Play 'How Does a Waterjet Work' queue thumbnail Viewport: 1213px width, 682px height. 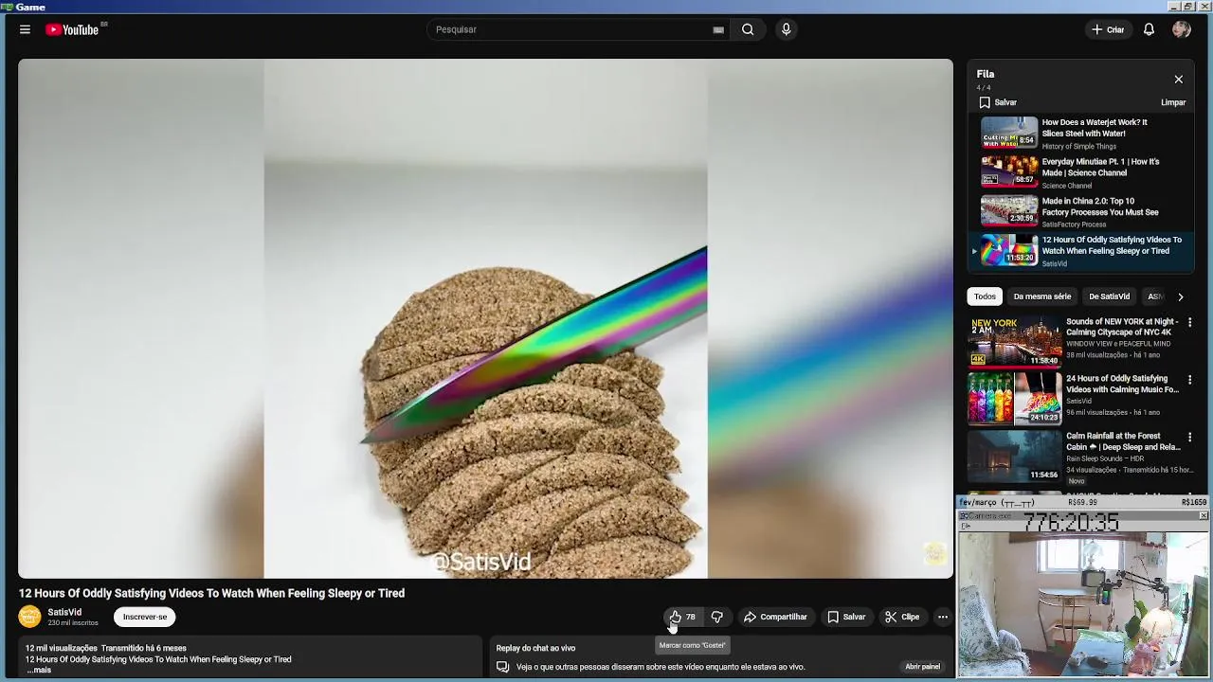coord(1009,133)
